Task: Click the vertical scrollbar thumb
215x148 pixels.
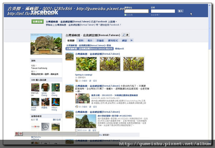Action: click(x=210, y=28)
